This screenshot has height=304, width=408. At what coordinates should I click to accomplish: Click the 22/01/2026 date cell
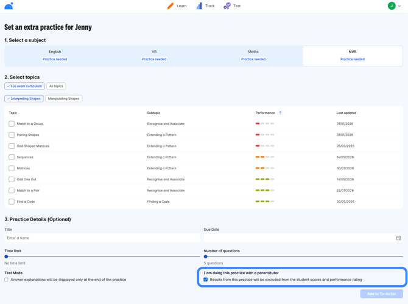click(x=345, y=191)
